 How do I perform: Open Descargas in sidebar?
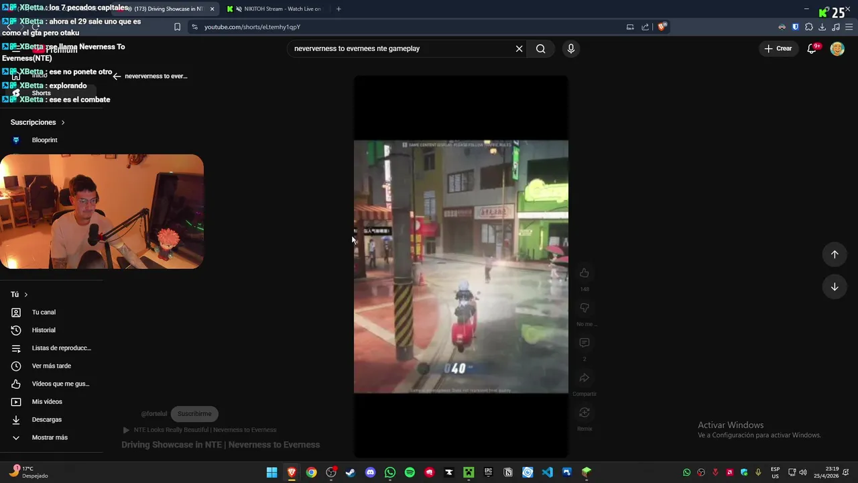(x=47, y=420)
